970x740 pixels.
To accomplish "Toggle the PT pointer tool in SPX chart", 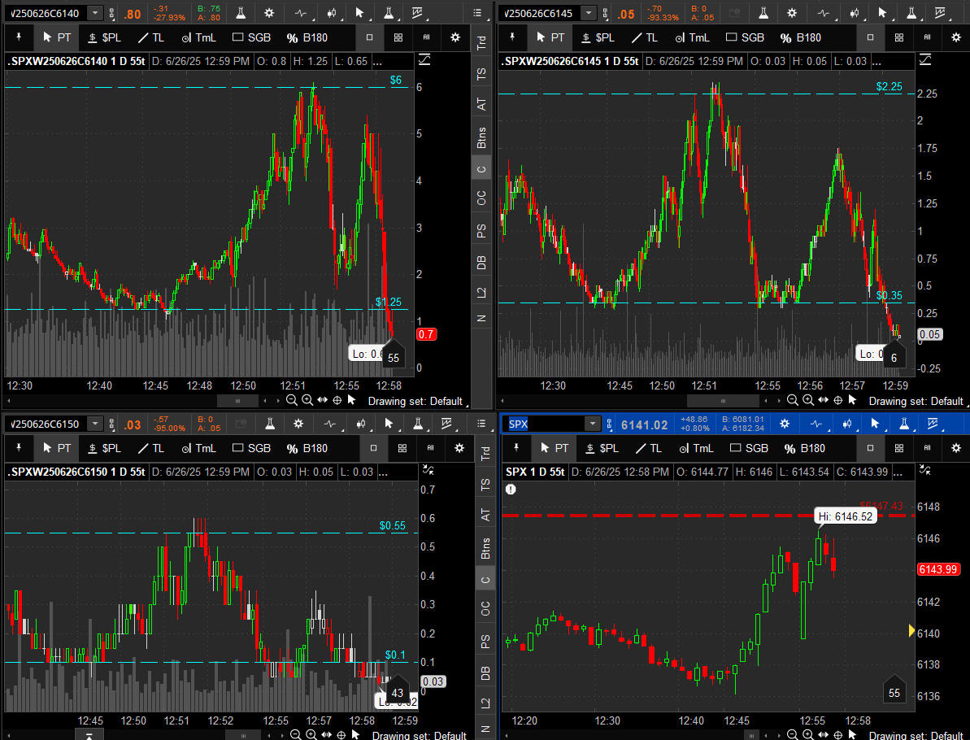I will (x=553, y=448).
